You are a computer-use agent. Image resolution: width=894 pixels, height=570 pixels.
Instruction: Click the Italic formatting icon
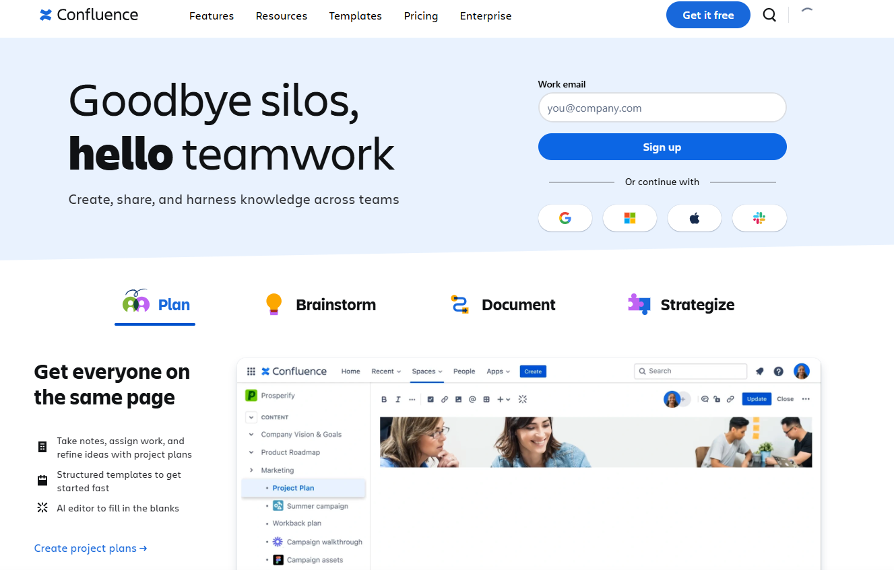point(398,399)
